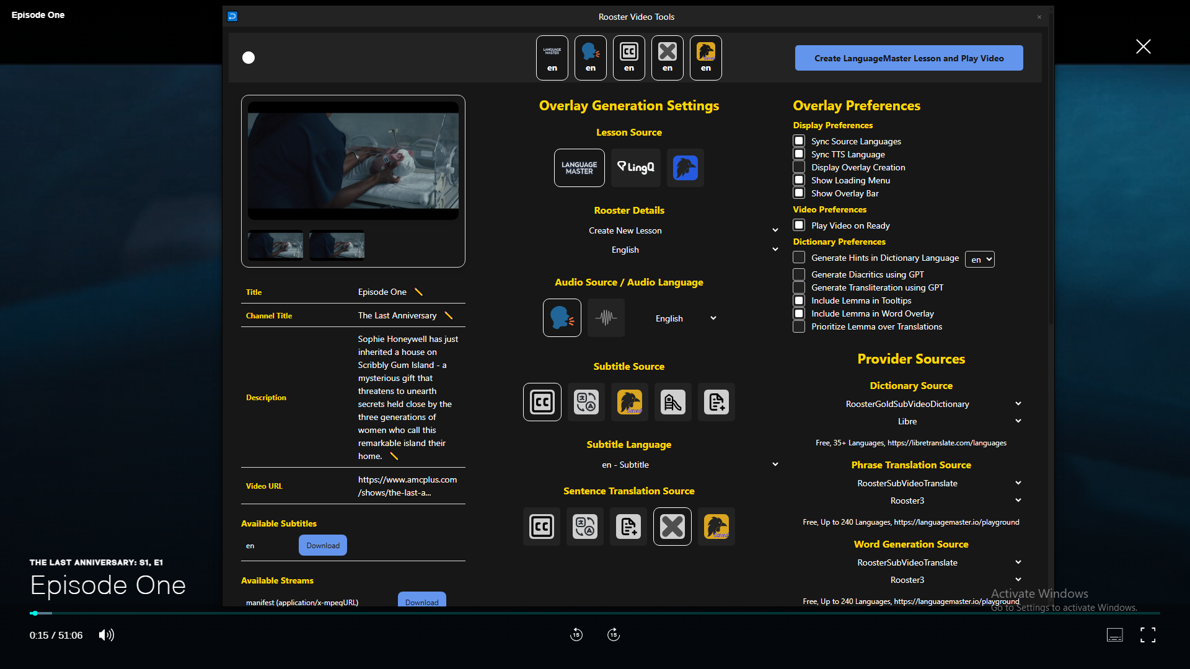Select CC option under Subtitle Source
Viewport: 1190px width, 669px height.
[x=542, y=402]
